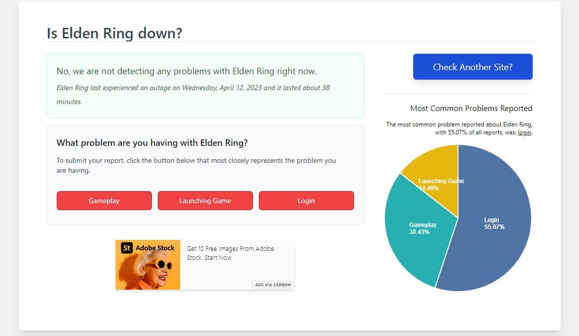Click the Most Common Problems Reported heading

point(471,108)
